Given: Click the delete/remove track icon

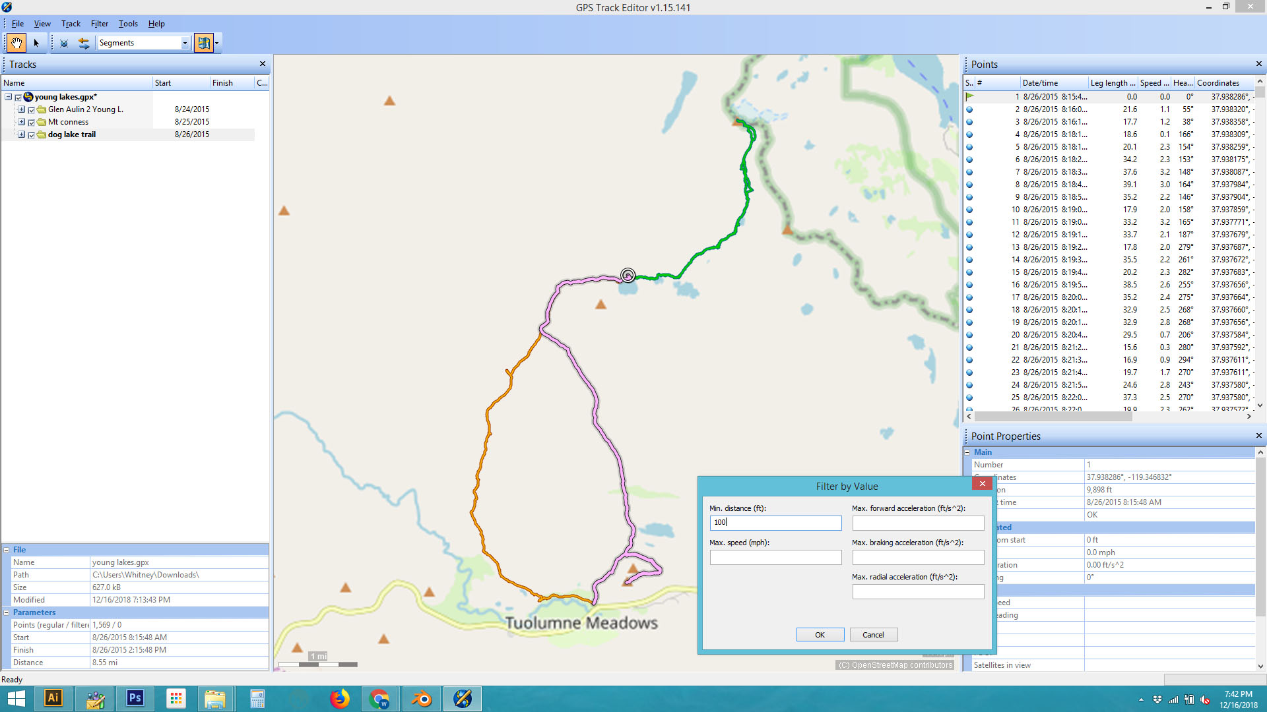Looking at the screenshot, I should [63, 43].
